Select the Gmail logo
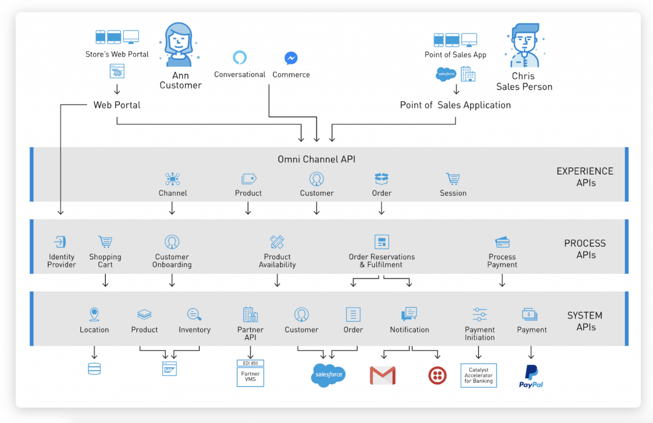The width and height of the screenshot is (653, 423). point(382,376)
